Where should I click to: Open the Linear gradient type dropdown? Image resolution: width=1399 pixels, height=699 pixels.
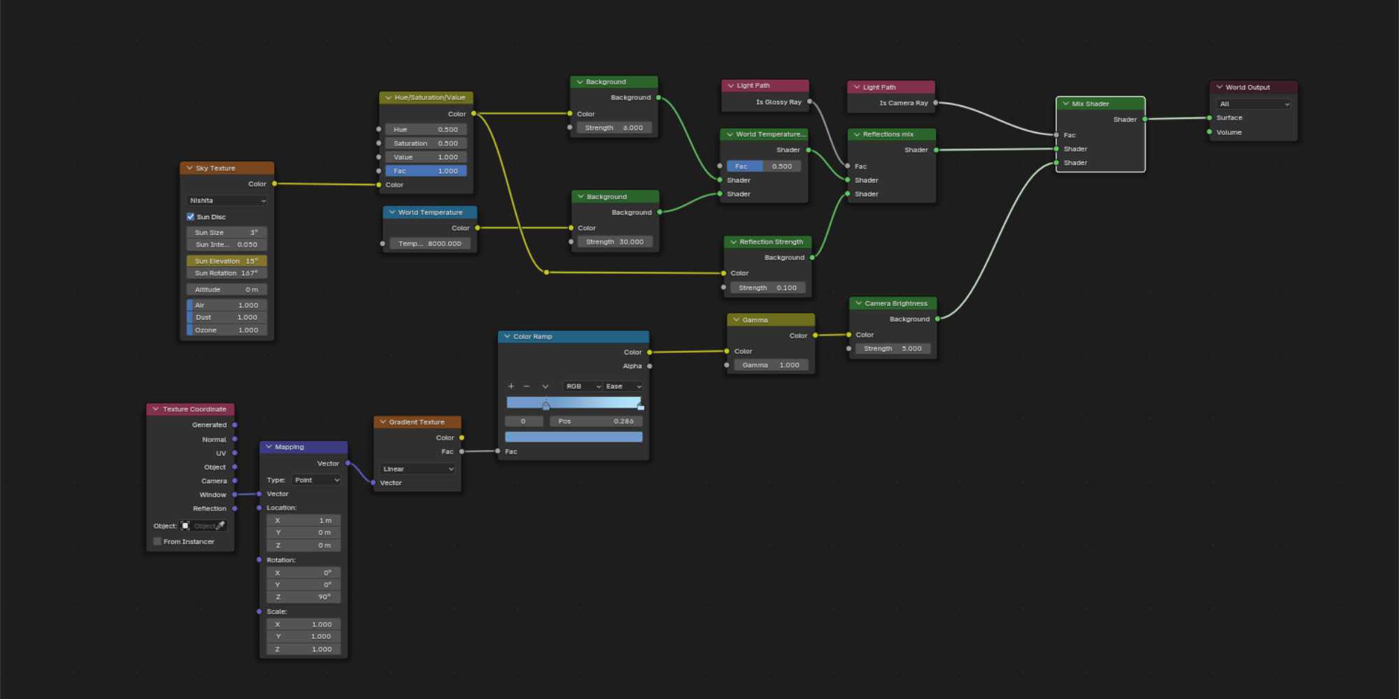[x=418, y=469]
